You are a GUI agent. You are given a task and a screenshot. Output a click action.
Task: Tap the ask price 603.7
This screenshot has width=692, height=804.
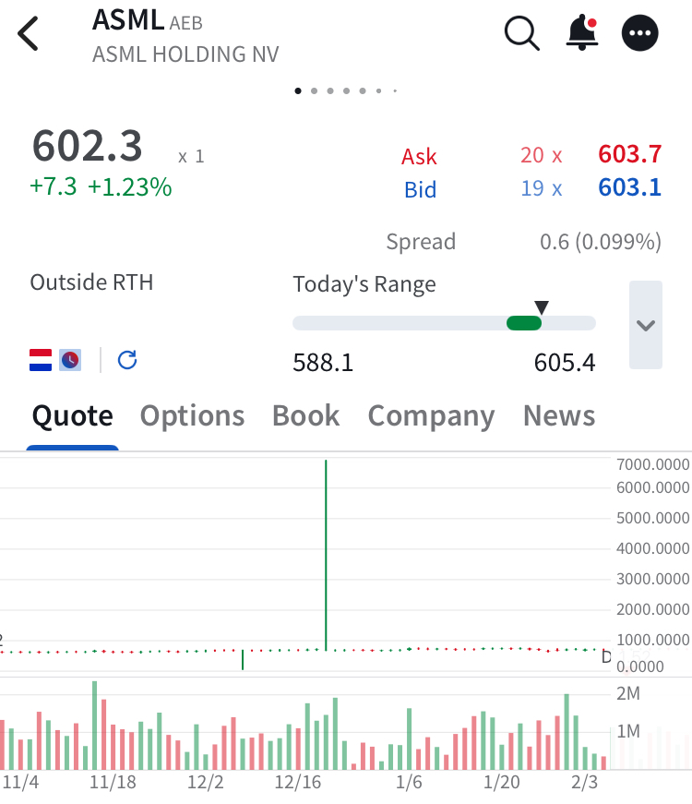tap(630, 154)
